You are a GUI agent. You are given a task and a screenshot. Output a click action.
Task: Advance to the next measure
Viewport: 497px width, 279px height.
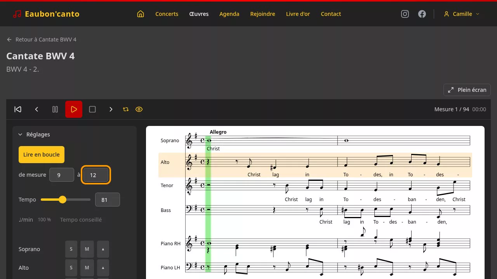[x=111, y=109]
